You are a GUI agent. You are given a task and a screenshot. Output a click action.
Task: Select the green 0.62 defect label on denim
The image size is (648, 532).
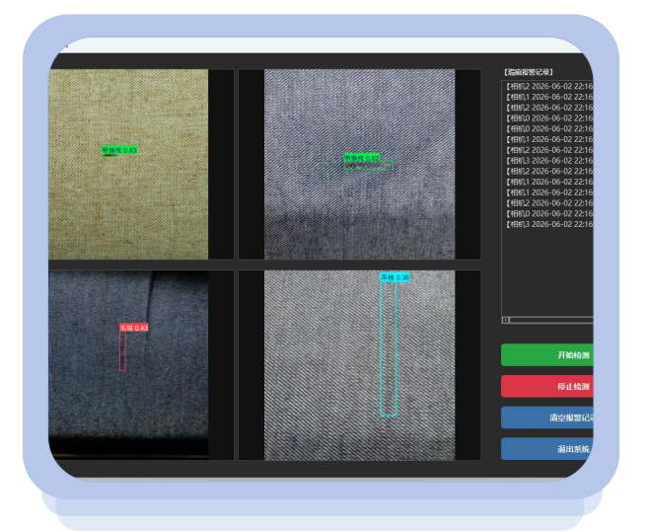point(362,158)
